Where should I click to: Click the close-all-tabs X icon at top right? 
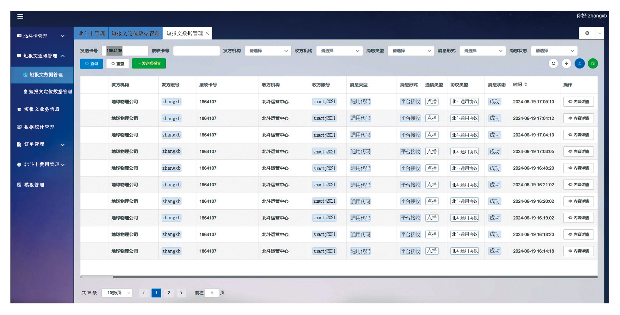click(x=587, y=33)
